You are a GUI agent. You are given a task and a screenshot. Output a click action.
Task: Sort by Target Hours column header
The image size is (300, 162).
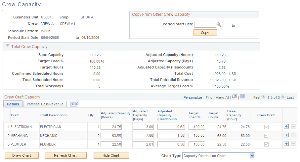(x=213, y=115)
